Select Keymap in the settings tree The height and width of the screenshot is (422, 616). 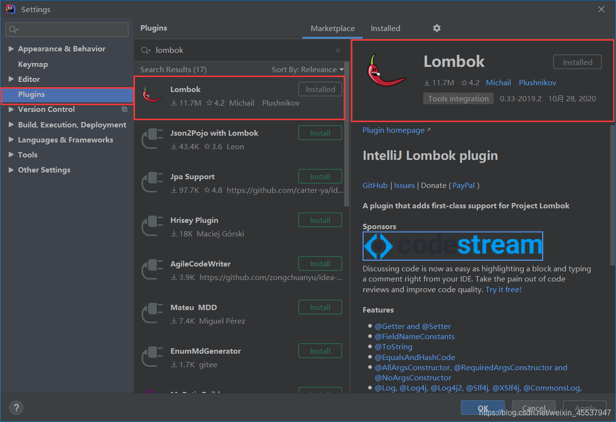[33, 64]
